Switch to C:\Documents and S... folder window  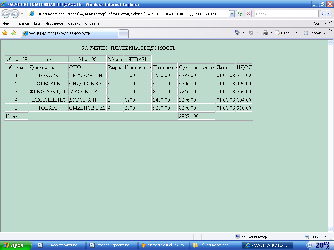[215, 245]
